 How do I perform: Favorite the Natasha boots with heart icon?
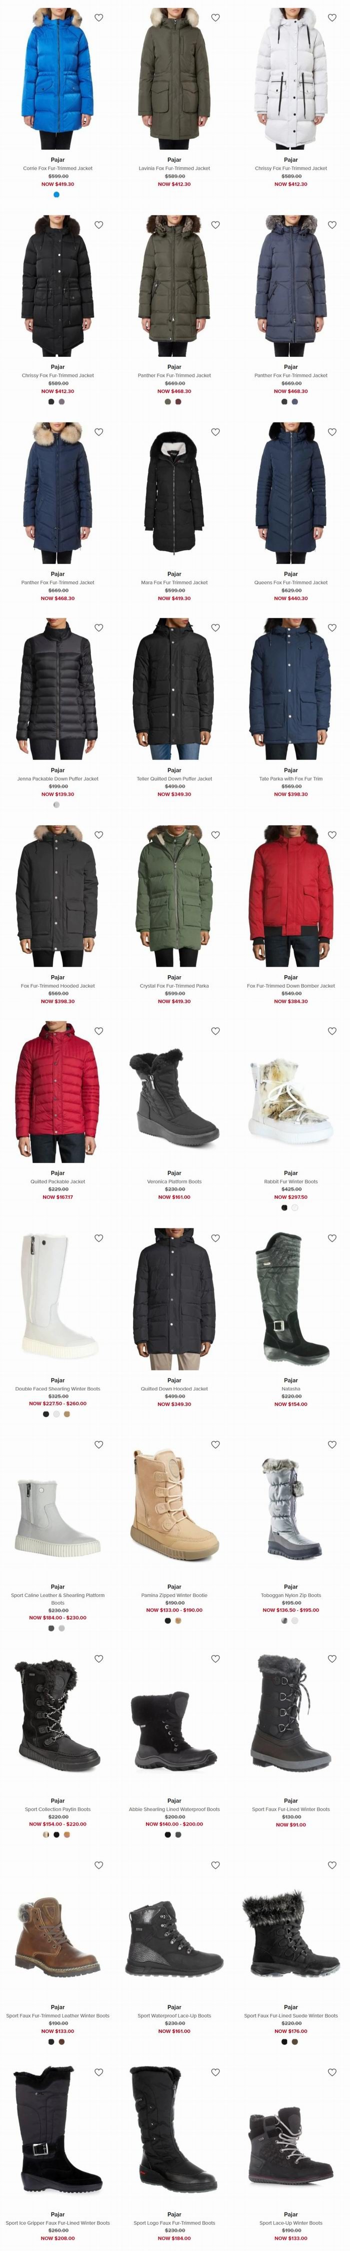click(331, 1238)
